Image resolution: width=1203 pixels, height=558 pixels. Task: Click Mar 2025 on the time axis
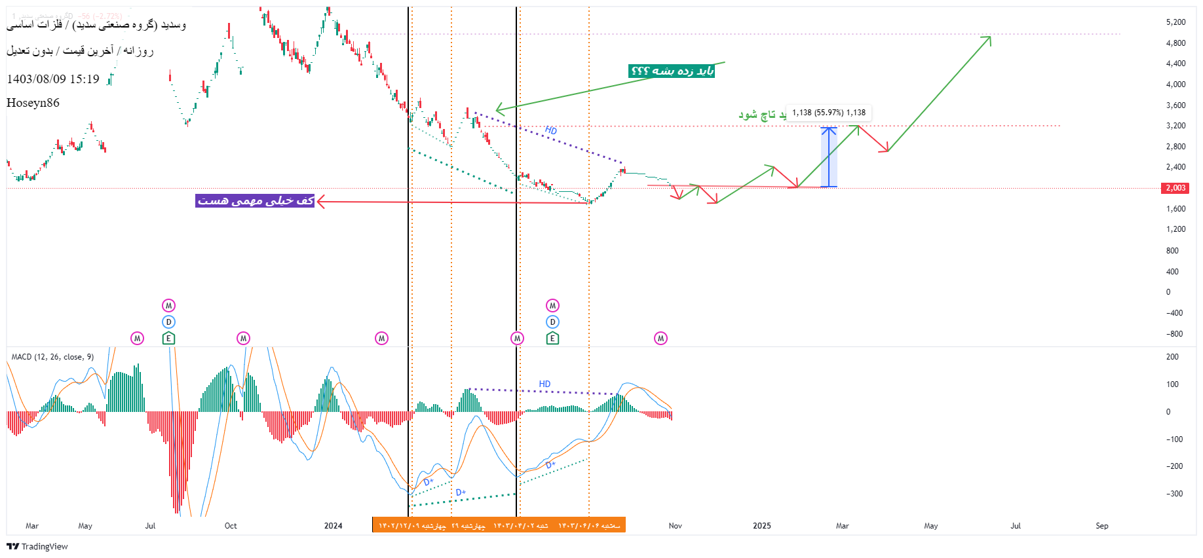click(x=843, y=526)
